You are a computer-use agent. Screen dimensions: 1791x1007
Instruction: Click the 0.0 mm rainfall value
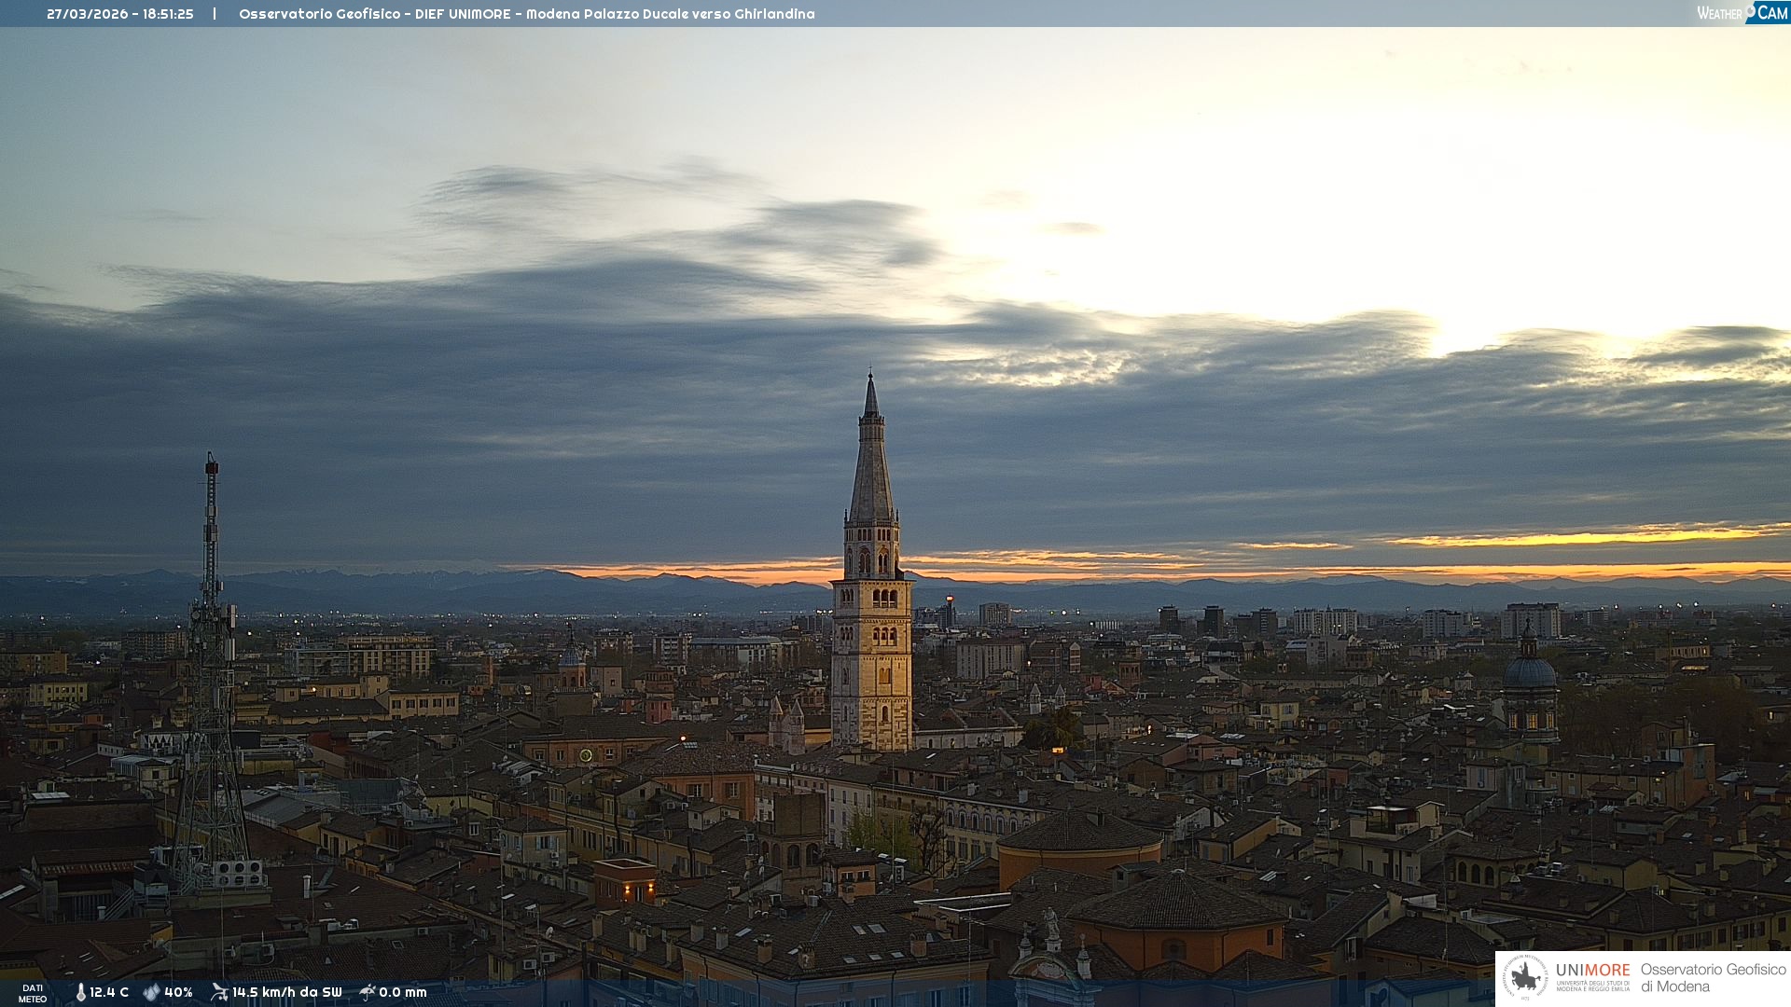tap(402, 992)
